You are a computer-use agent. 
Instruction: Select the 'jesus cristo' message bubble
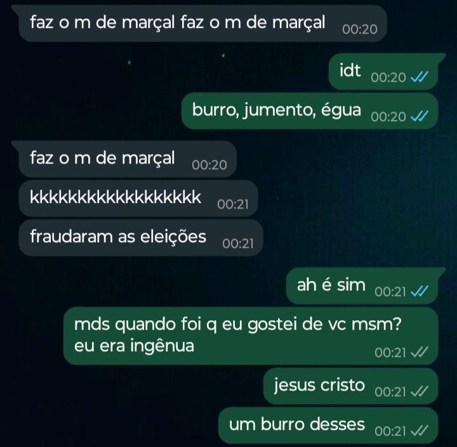coord(350,386)
